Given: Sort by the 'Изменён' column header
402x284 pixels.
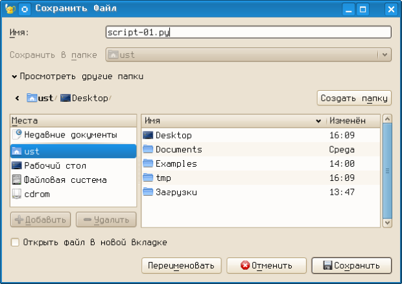Looking at the screenshot, I should [x=353, y=121].
